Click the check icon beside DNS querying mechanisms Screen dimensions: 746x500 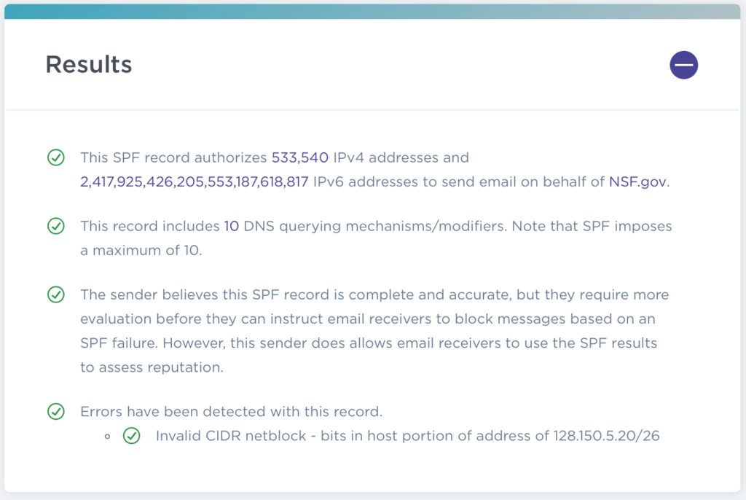(x=56, y=226)
